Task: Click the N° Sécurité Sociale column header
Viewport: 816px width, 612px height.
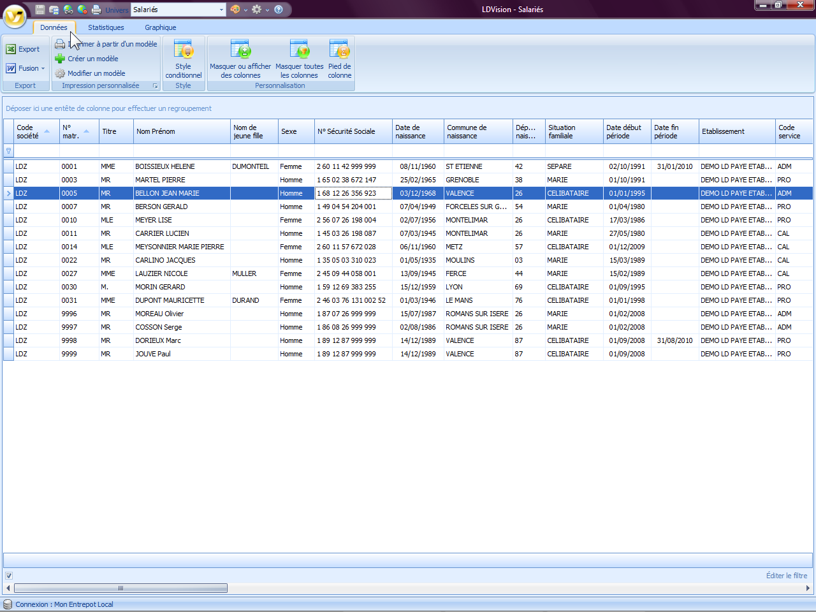Action: click(x=353, y=131)
